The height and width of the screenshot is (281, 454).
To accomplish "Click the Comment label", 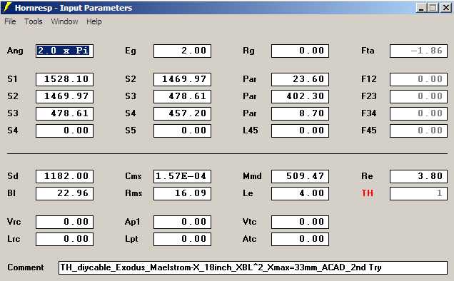I will click(26, 267).
